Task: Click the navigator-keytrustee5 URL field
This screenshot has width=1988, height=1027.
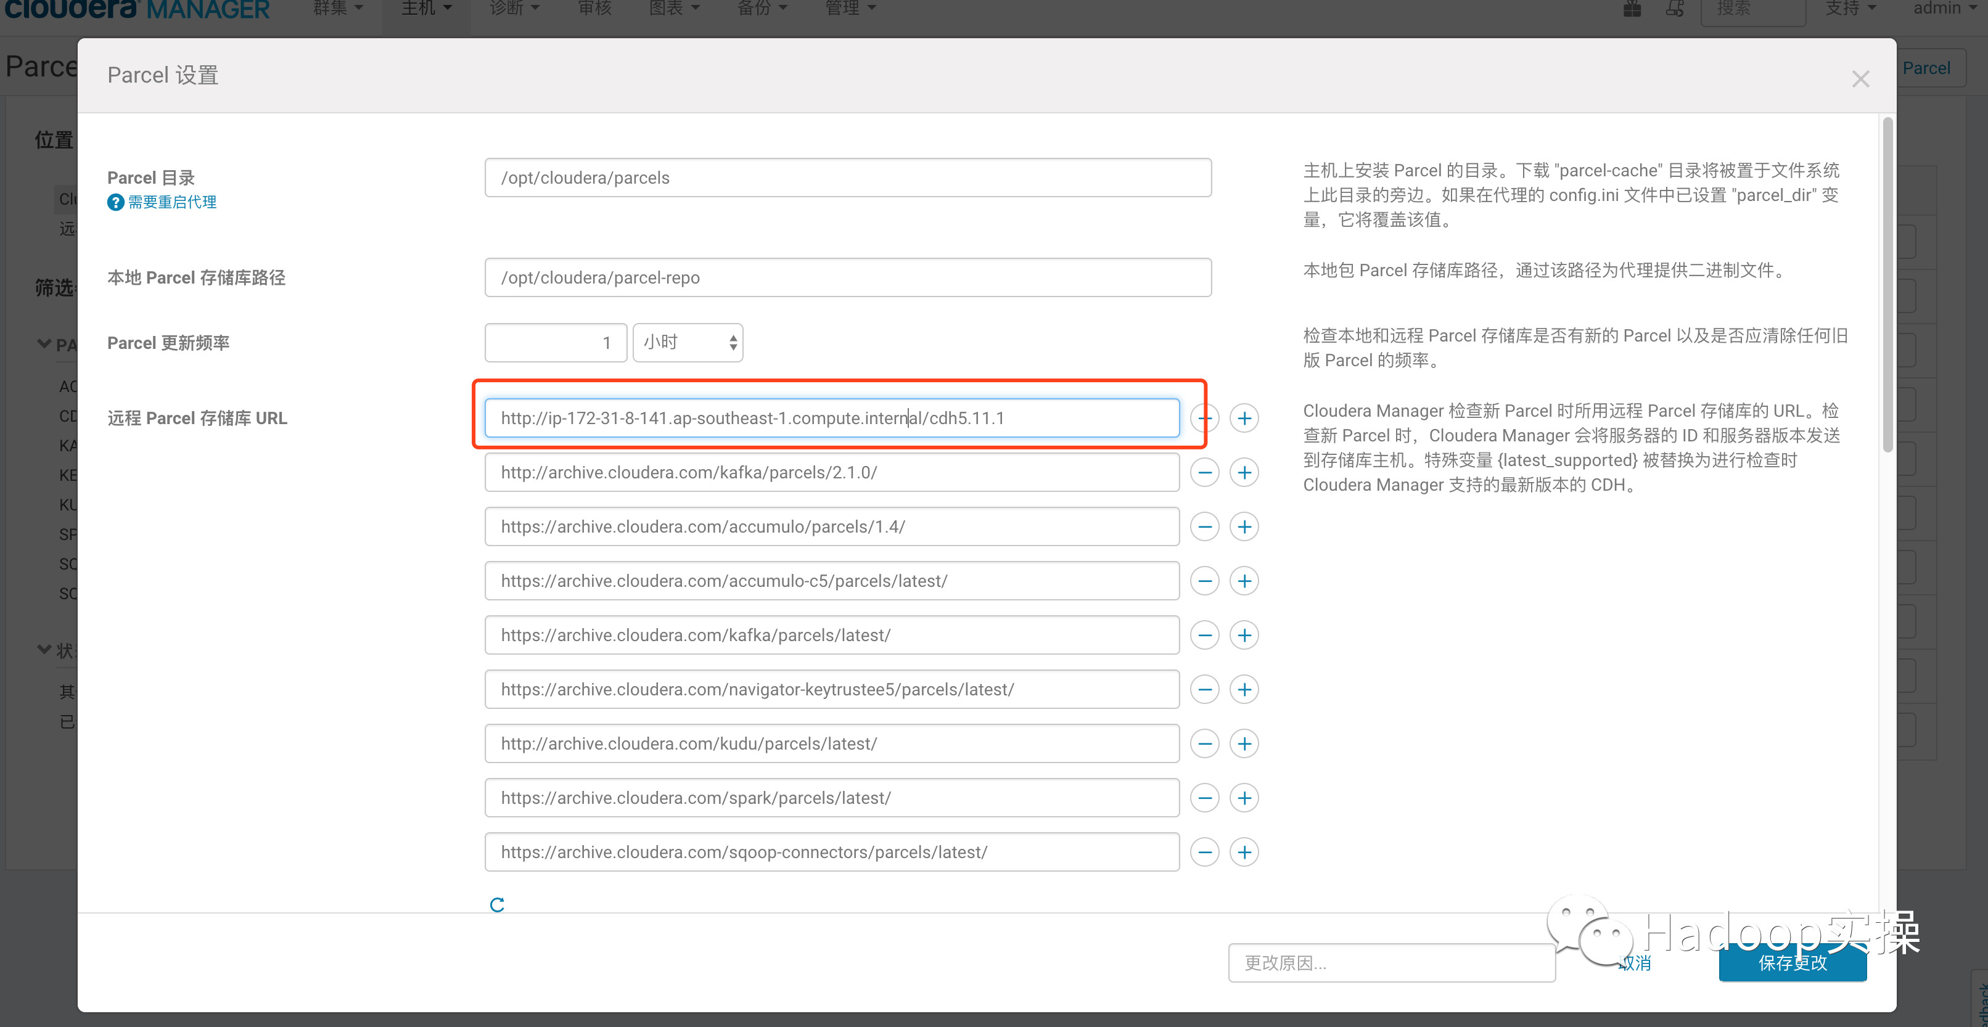Action: click(x=831, y=689)
